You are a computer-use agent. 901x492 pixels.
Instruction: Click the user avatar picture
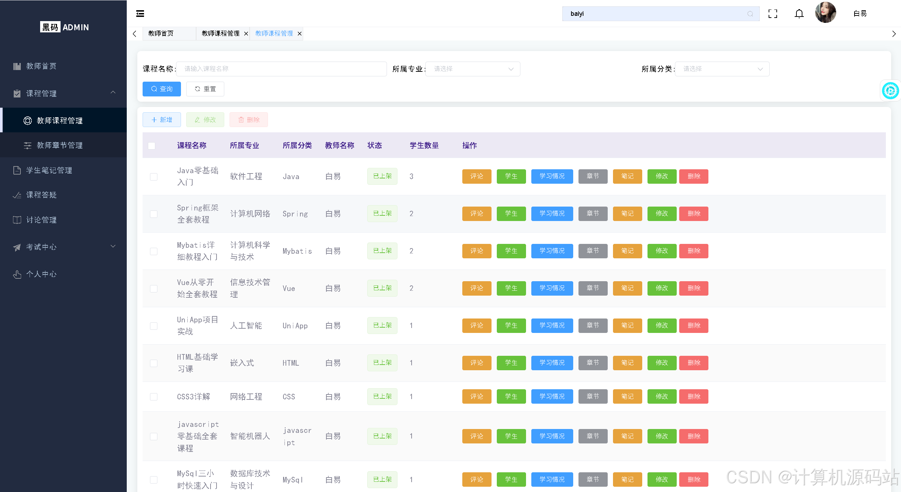pyautogui.click(x=825, y=13)
